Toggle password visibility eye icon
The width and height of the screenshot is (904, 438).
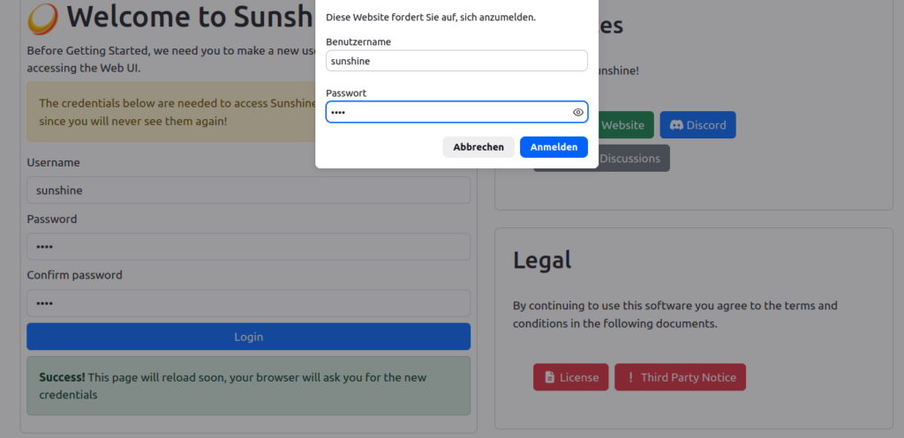coord(577,112)
